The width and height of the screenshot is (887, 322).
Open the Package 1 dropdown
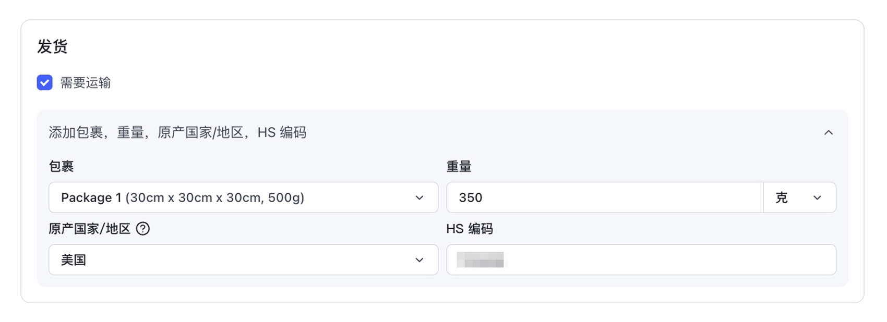(243, 197)
